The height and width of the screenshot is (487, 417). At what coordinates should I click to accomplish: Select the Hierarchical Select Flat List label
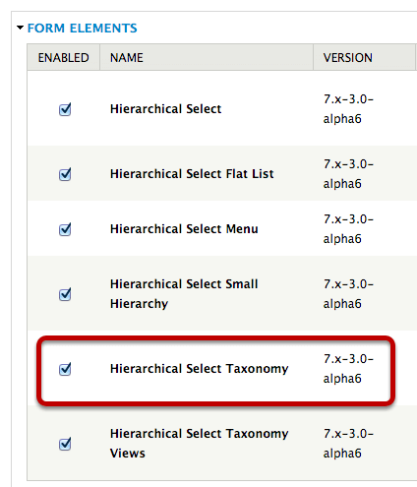[x=192, y=174]
